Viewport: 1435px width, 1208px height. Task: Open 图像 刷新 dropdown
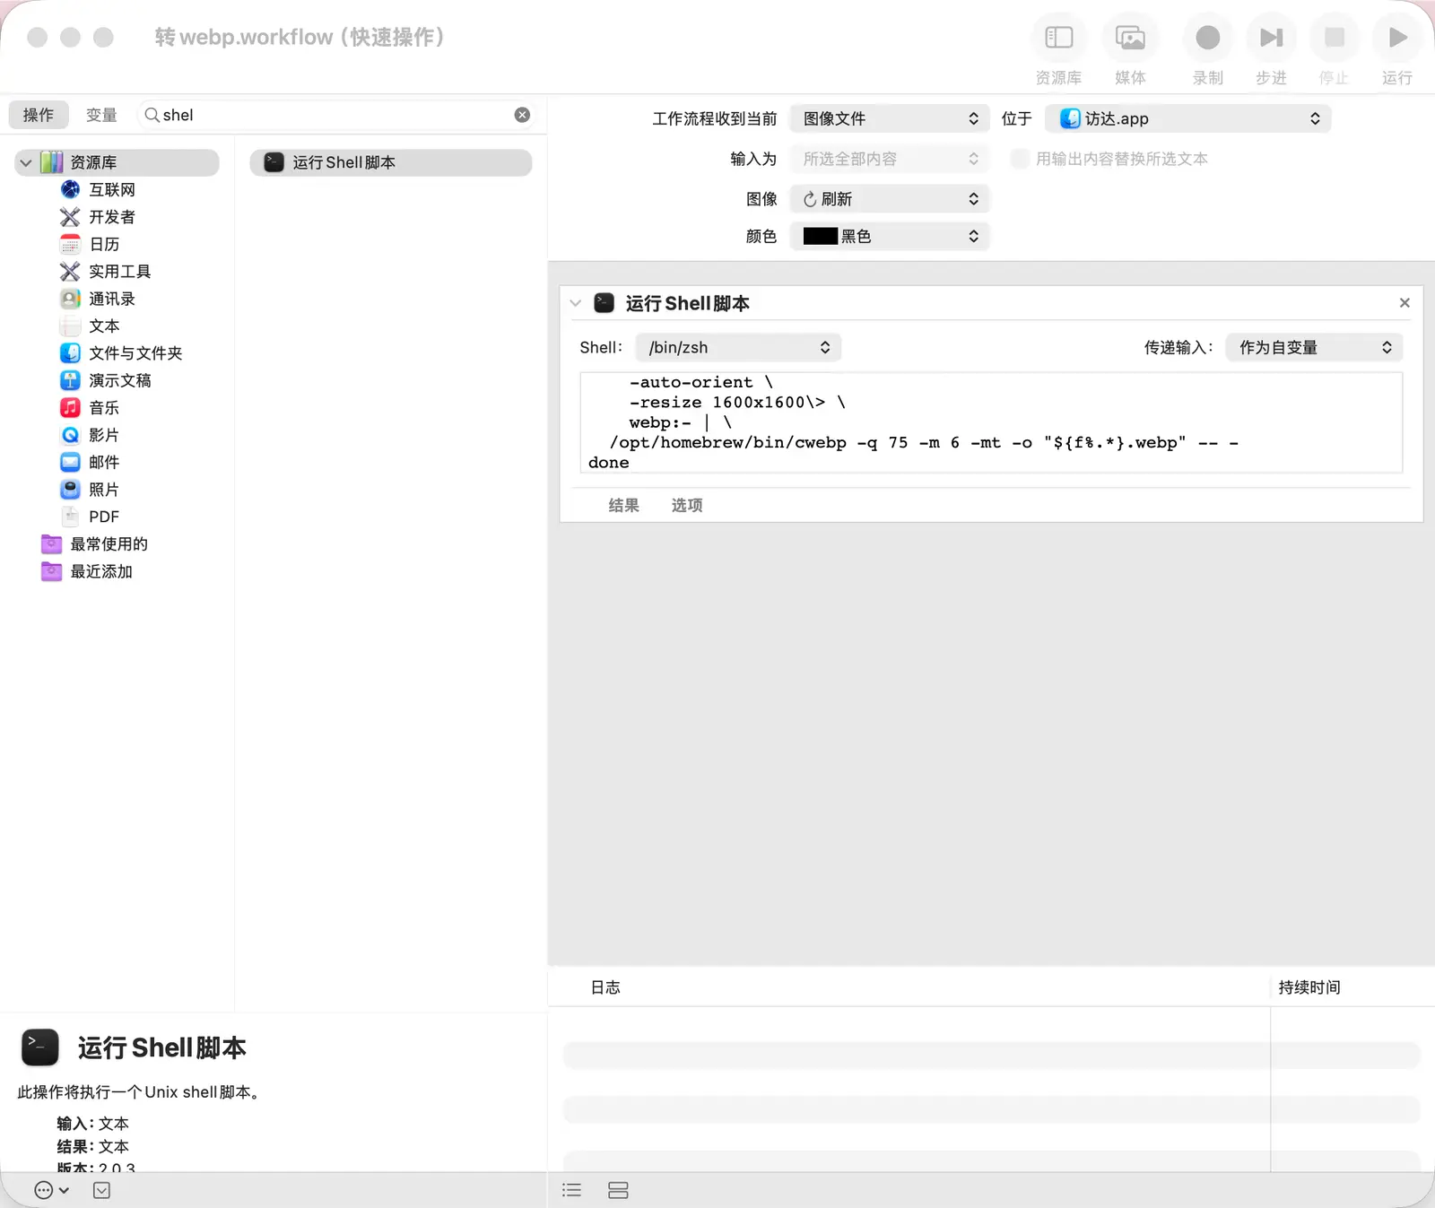click(889, 199)
